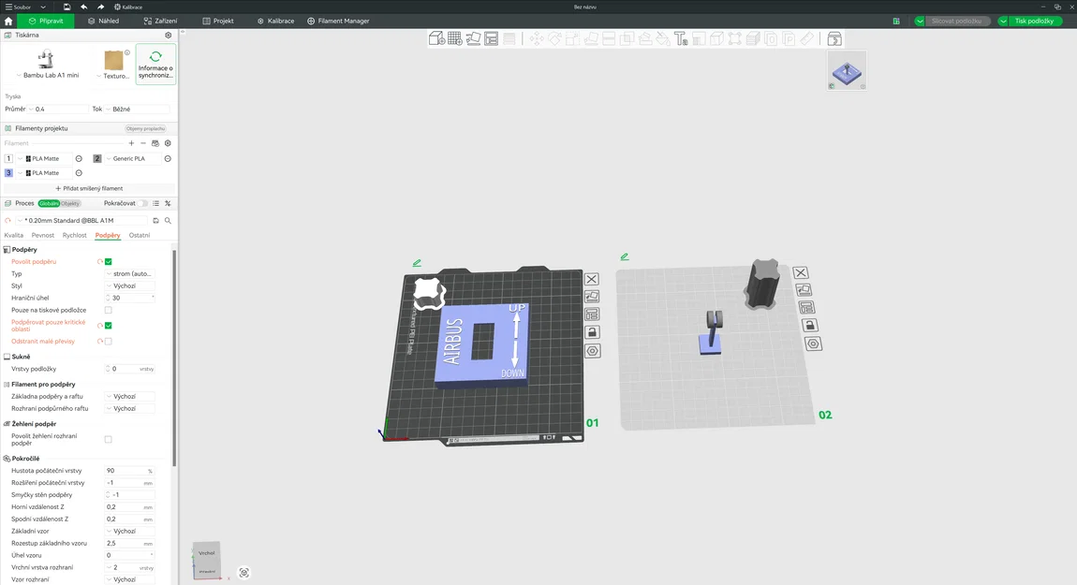1077x585 pixels.
Task: Select the Bambu Lab A1 mini printer
Action: 47,65
